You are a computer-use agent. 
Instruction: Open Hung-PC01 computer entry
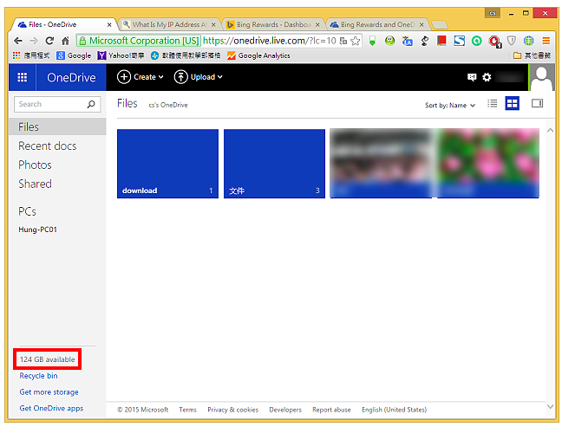pos(37,230)
